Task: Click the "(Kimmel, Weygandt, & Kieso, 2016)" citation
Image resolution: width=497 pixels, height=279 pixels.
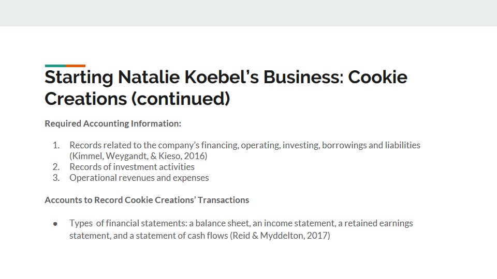Action: click(138, 156)
